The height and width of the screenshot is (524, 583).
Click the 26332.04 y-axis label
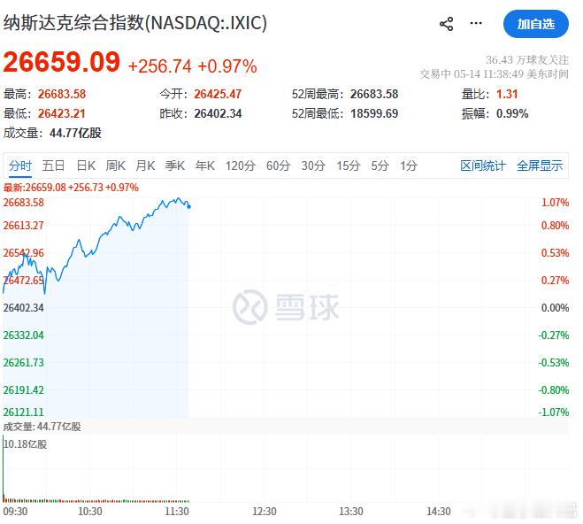click(23, 335)
